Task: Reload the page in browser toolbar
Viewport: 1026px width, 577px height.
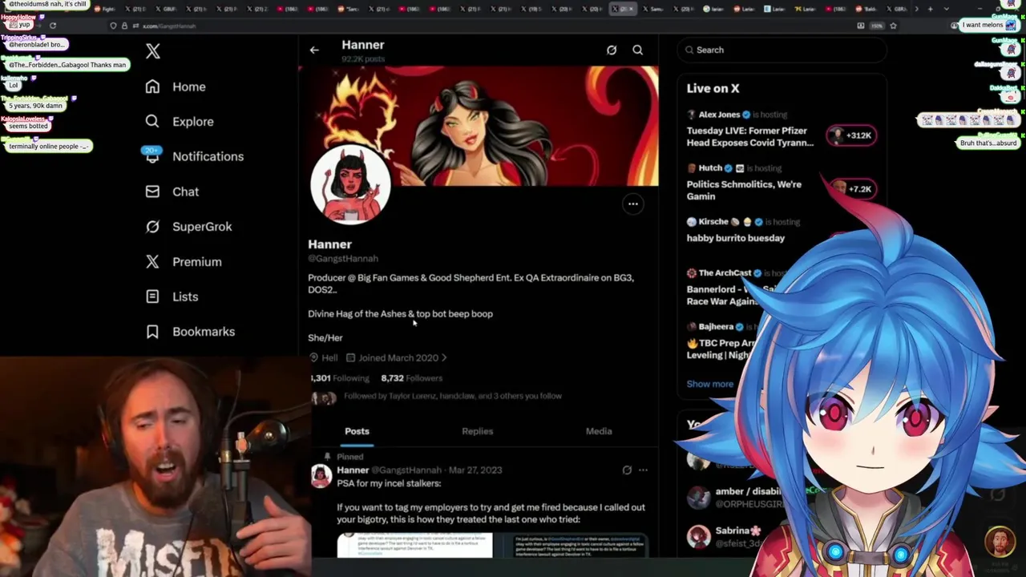Action: pos(53,26)
